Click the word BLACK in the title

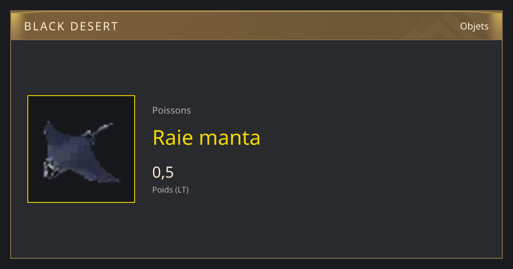[43, 26]
